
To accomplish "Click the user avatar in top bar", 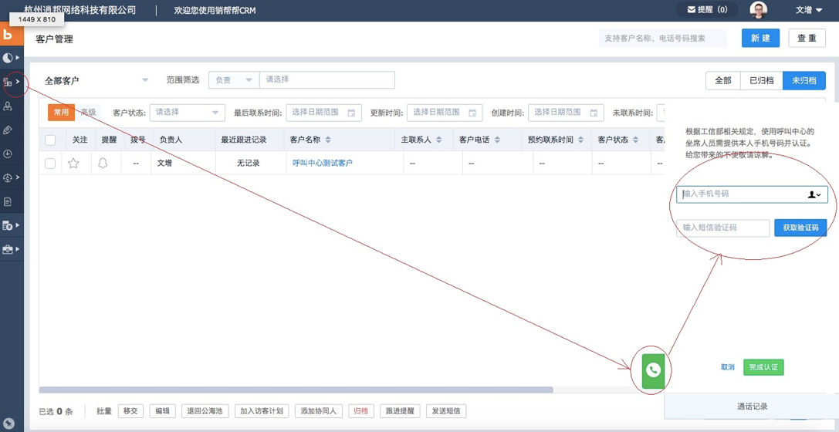I will tap(759, 10).
